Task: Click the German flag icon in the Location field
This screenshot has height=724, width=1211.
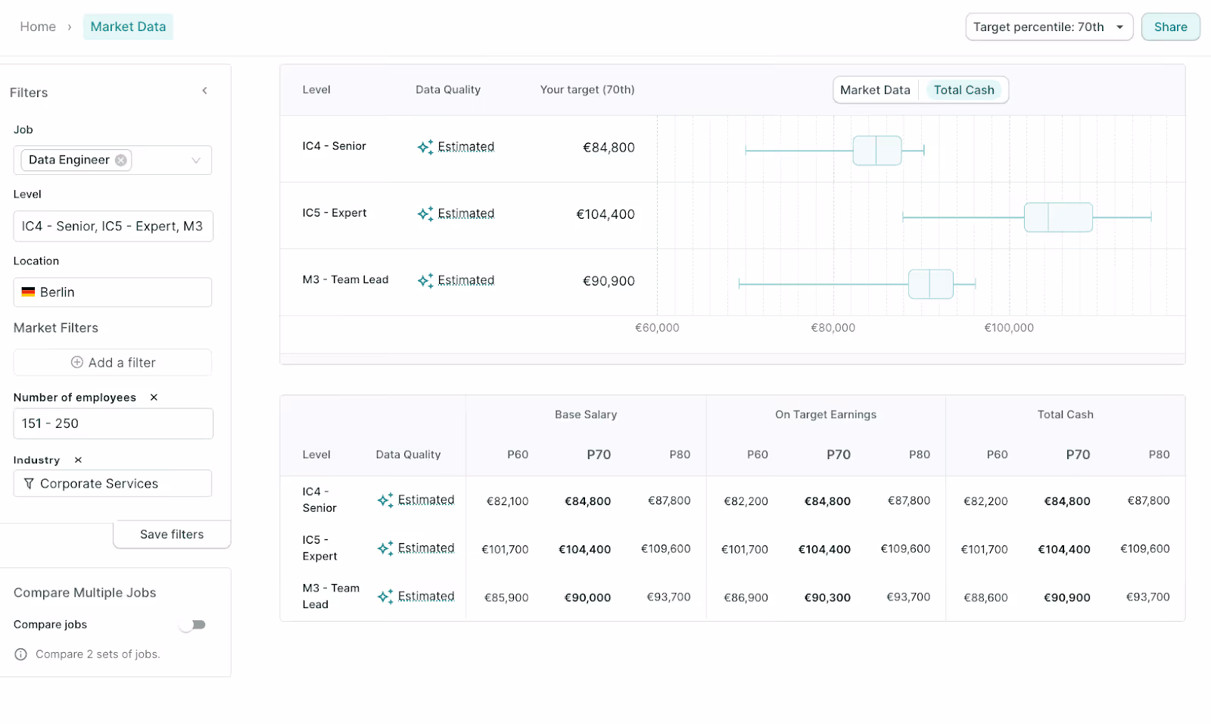Action: [x=28, y=292]
